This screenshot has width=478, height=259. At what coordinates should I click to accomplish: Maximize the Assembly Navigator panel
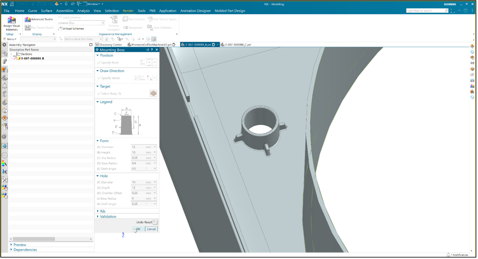click(91, 45)
